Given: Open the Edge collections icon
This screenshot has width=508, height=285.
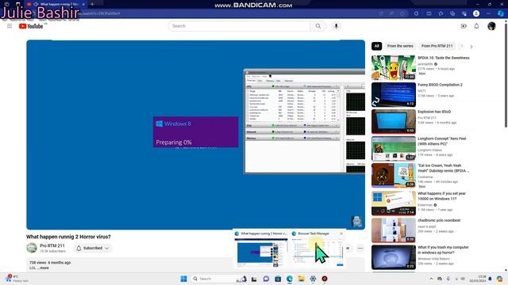Looking at the screenshot, I should tap(452, 13).
